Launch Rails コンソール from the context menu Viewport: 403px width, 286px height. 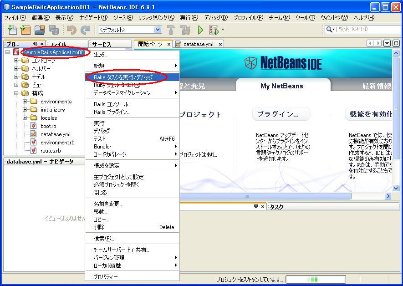tap(132, 104)
